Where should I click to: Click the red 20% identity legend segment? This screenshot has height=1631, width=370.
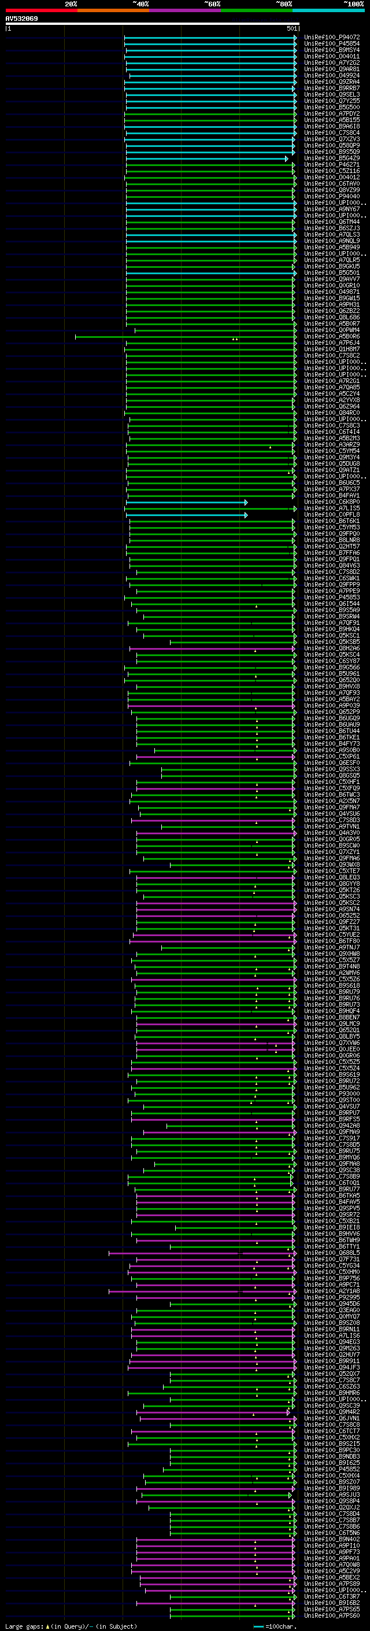(x=41, y=10)
